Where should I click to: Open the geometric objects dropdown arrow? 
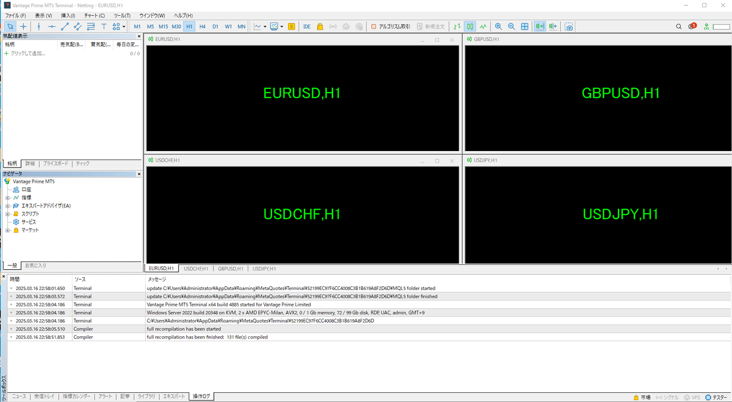(123, 26)
